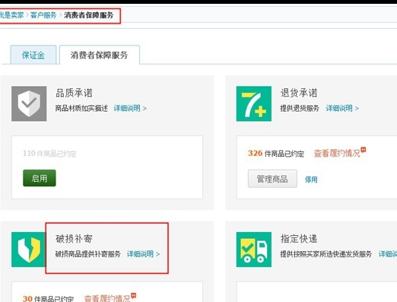Open 详细说明 for 破损补寄
The width and height of the screenshot is (397, 302).
[x=143, y=254]
